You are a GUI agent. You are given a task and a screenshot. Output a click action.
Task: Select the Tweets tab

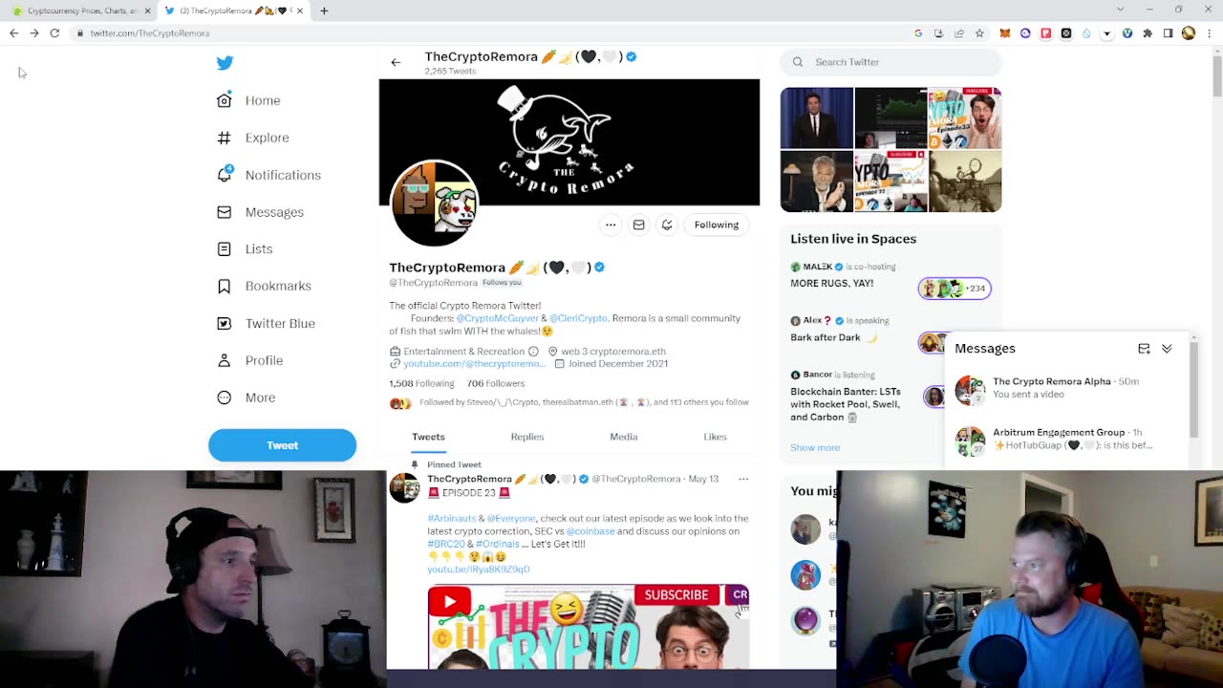pyautogui.click(x=428, y=437)
